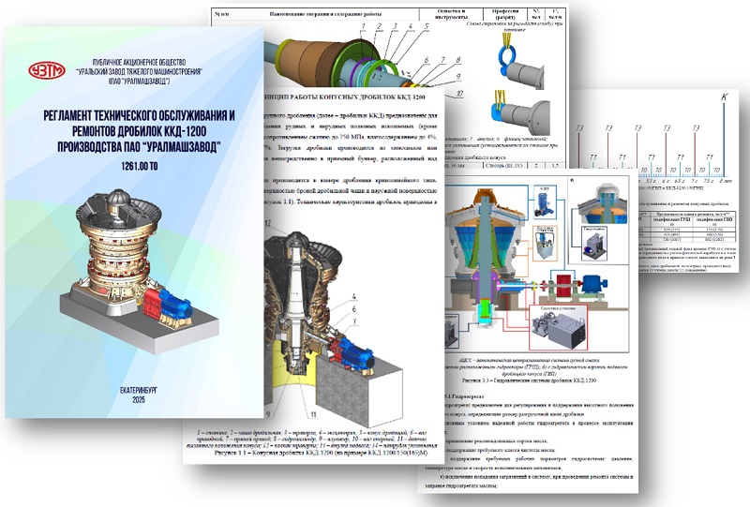Click the red УЗТМ logo on the cover

tap(46, 71)
